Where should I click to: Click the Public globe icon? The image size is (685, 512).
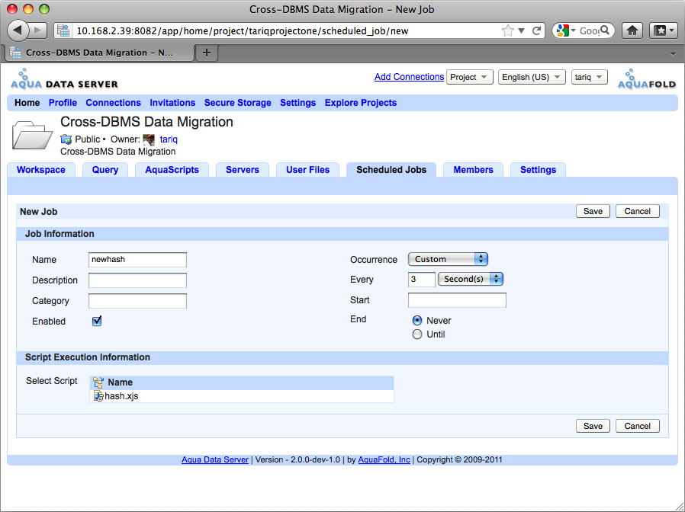pyautogui.click(x=66, y=139)
